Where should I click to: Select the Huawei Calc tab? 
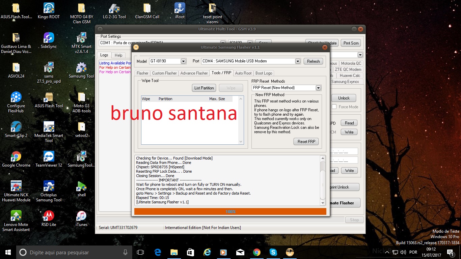tap(350, 76)
